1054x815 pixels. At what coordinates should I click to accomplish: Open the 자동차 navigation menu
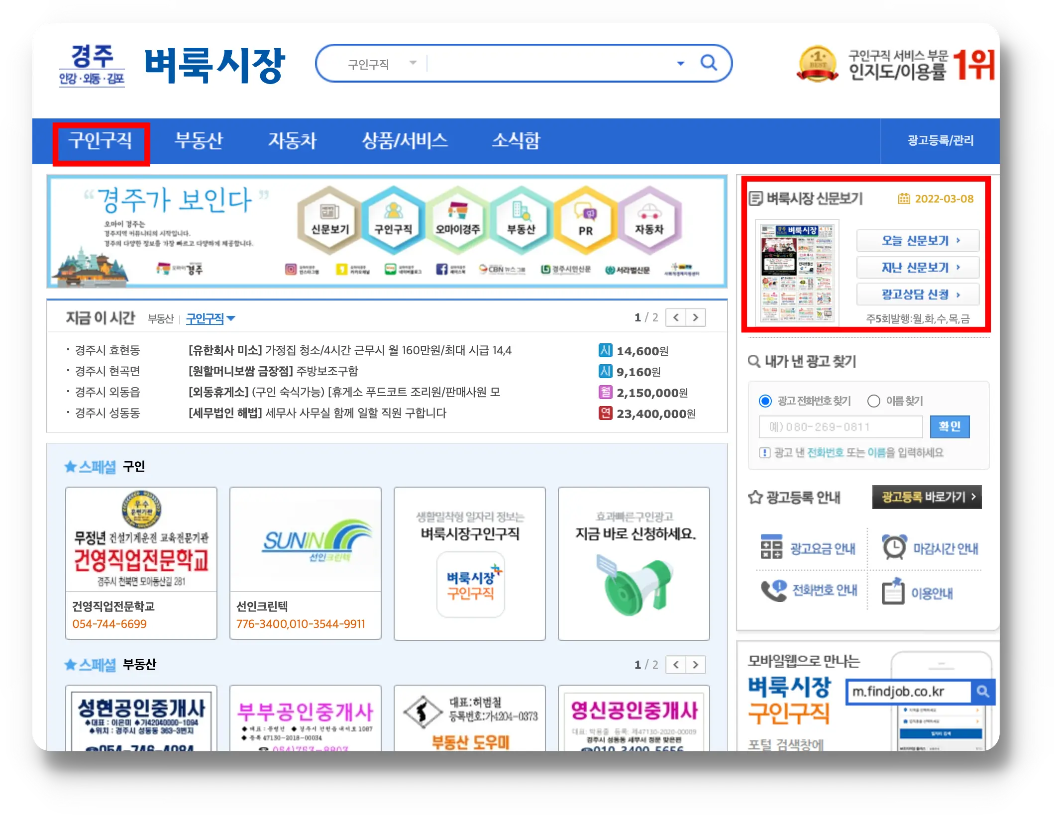point(292,141)
